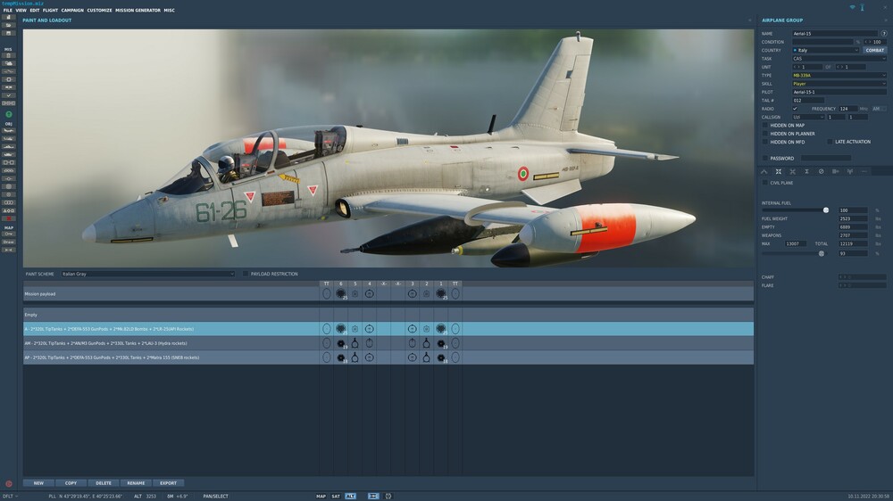
Task: Open the antenna tab icon in group panel
Action: [x=850, y=172]
